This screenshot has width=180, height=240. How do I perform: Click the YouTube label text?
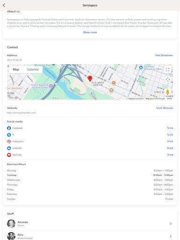[x=17, y=155]
